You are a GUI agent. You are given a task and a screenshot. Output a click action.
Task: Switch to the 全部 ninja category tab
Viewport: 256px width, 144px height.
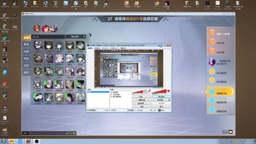[26, 37]
